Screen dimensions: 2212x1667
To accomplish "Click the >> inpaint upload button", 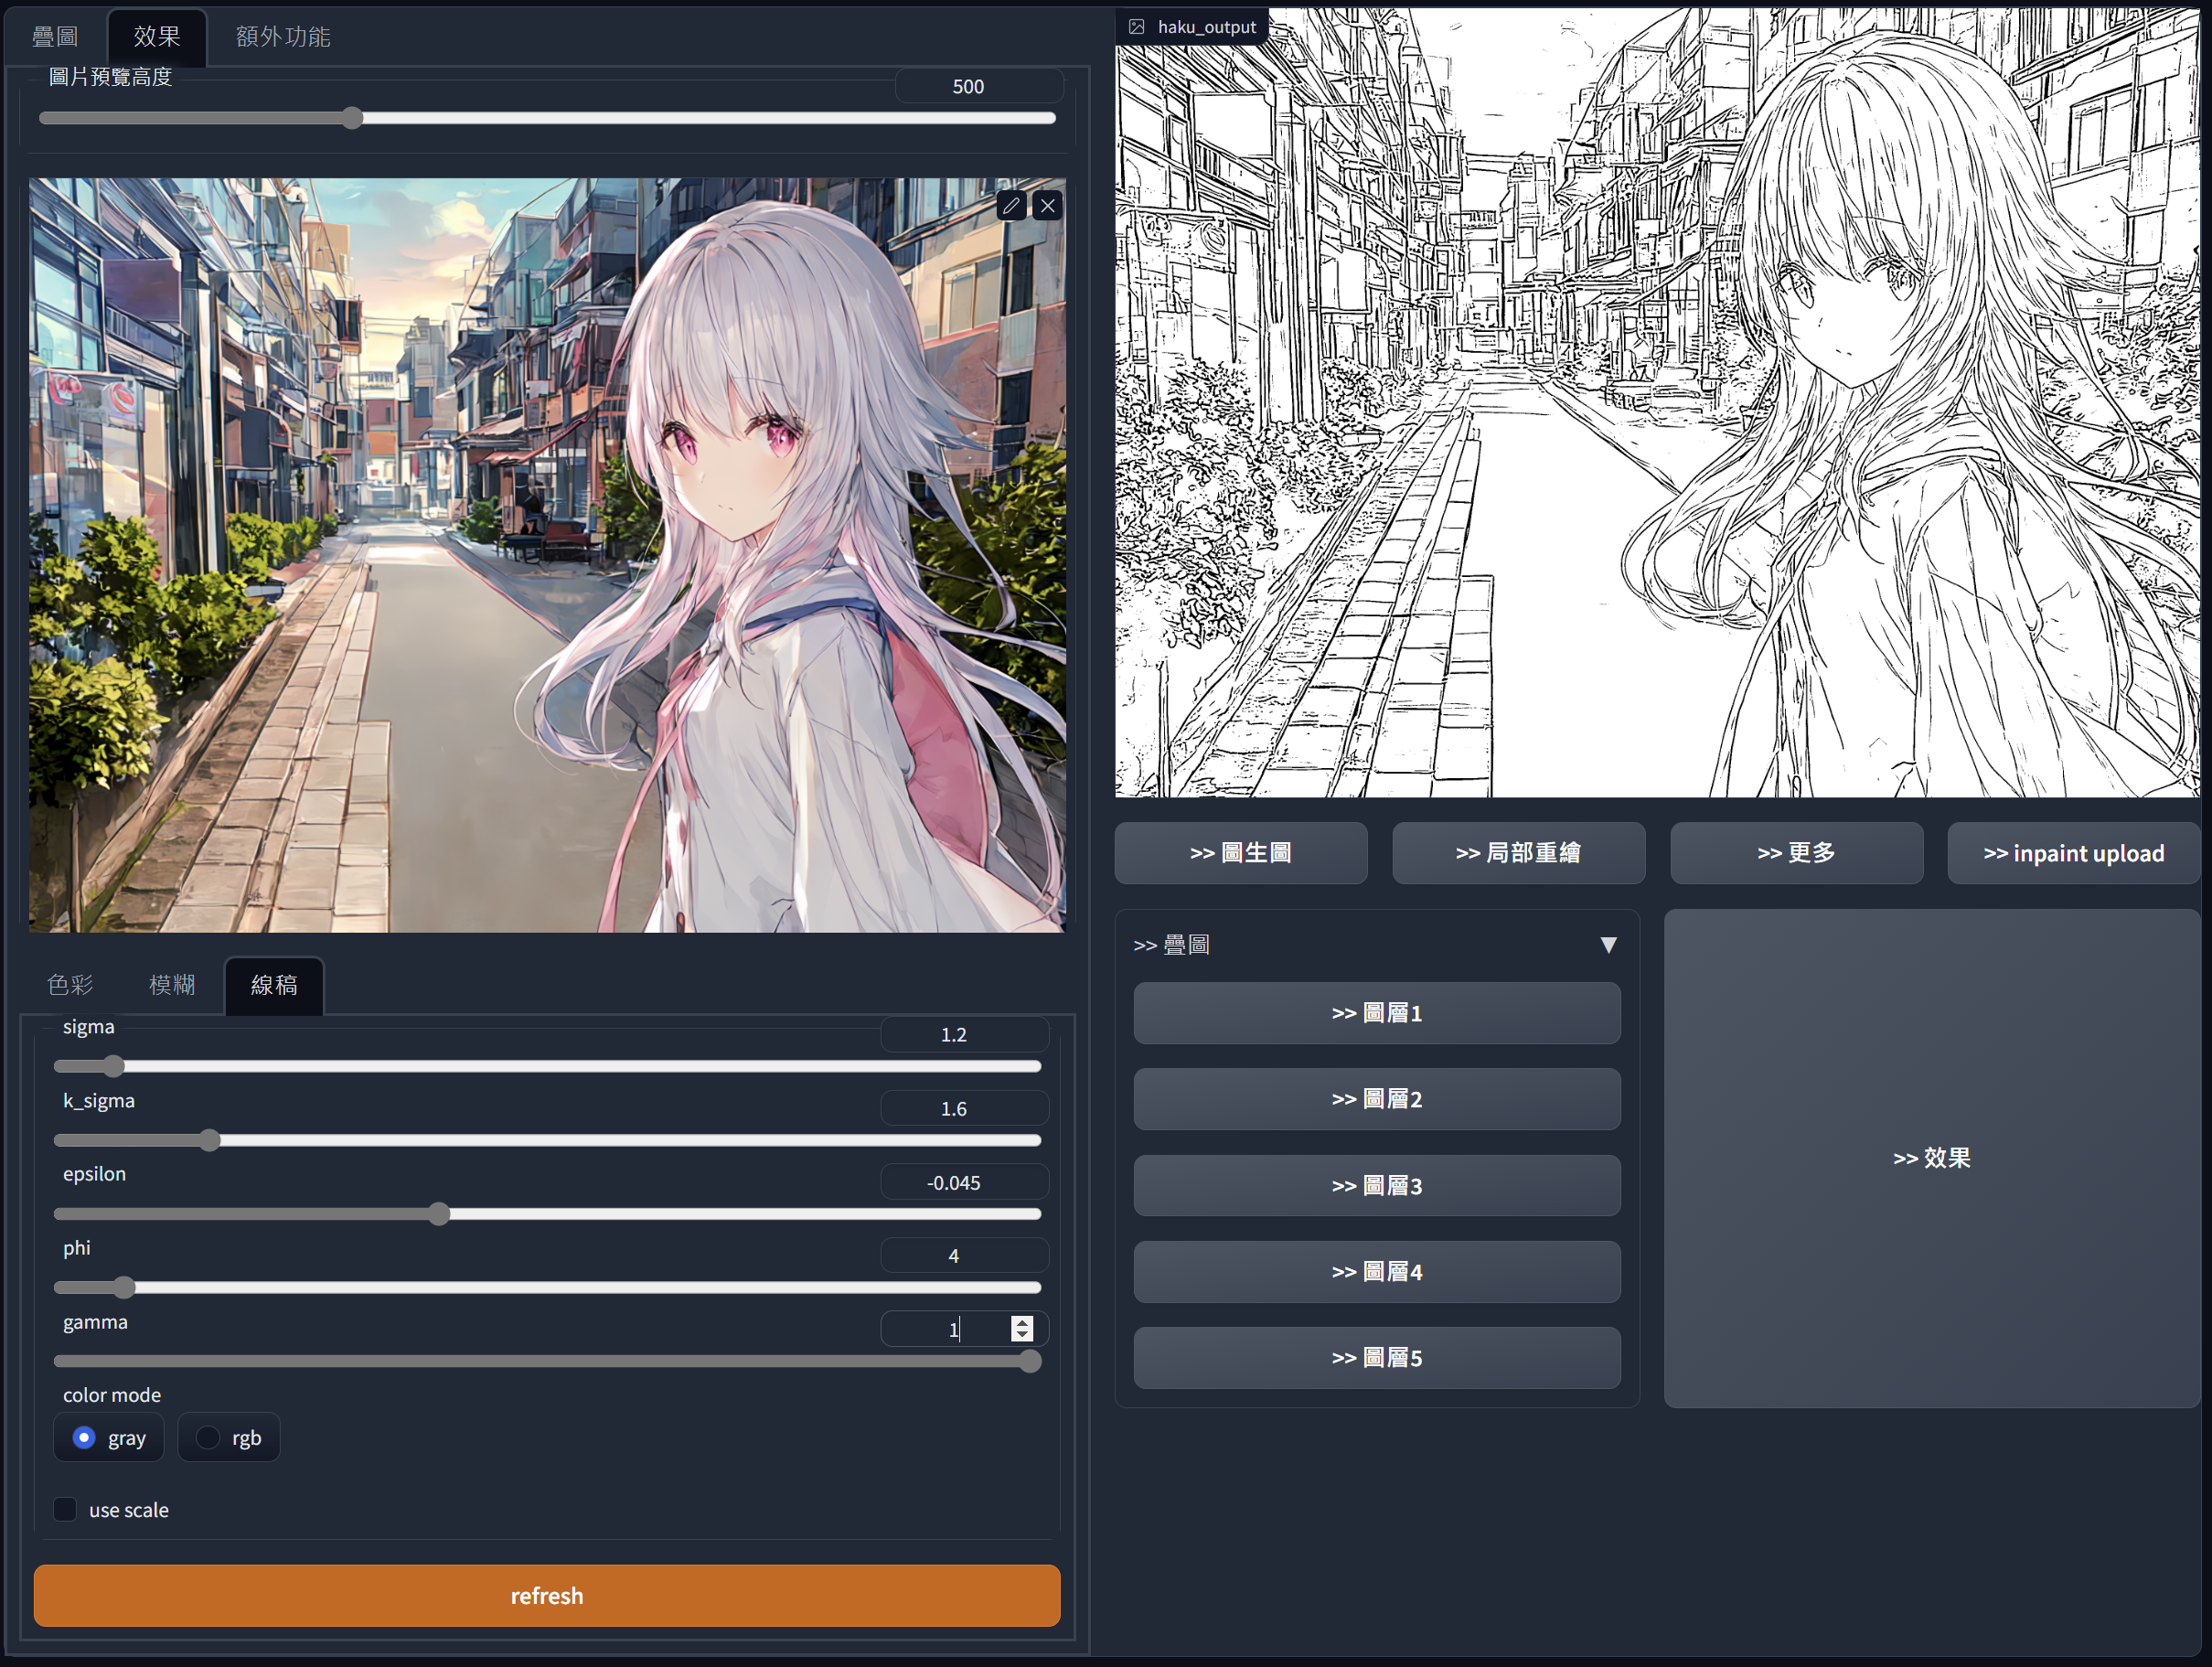I will 2073,853.
